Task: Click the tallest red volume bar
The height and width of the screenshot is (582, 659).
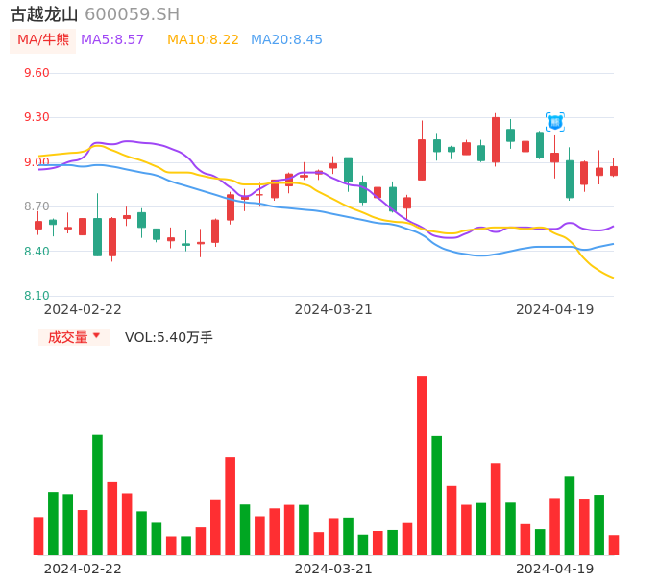Action: (x=422, y=466)
